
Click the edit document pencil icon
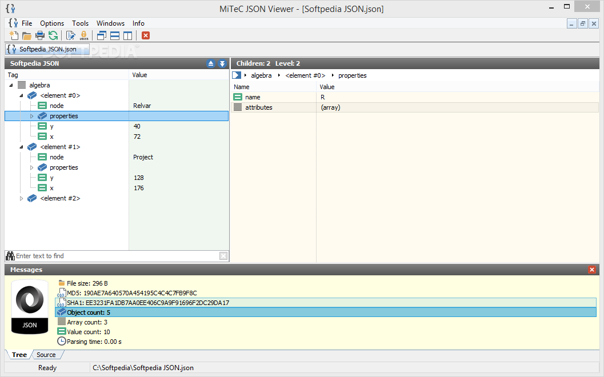coord(70,36)
